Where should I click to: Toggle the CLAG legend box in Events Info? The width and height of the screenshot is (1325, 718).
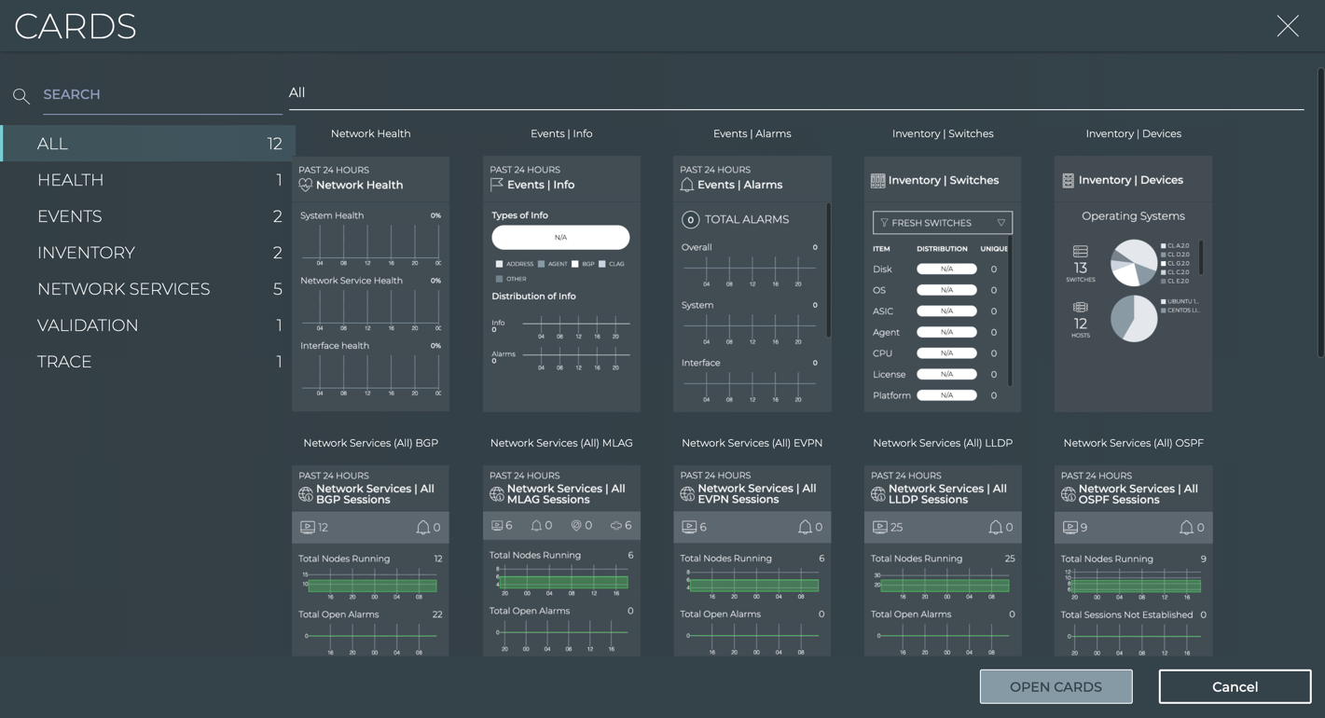pos(602,265)
